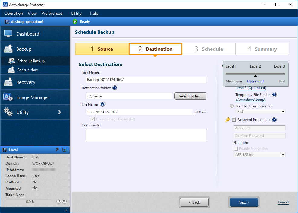The image size is (298, 213).
Task: Click the Destination folder input field
Action: 129,96
